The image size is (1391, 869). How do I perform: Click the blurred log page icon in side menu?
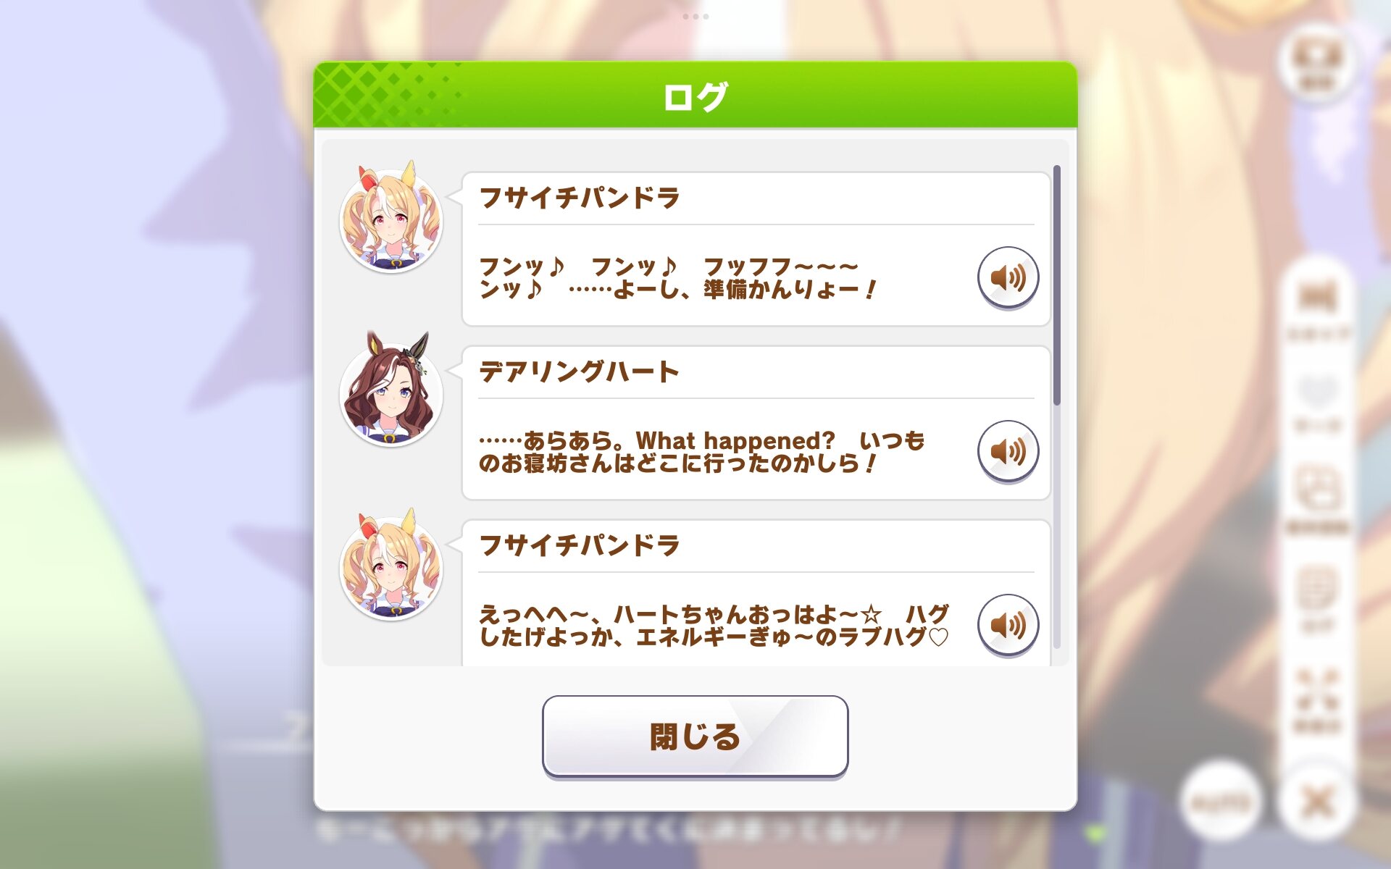coord(1317,597)
